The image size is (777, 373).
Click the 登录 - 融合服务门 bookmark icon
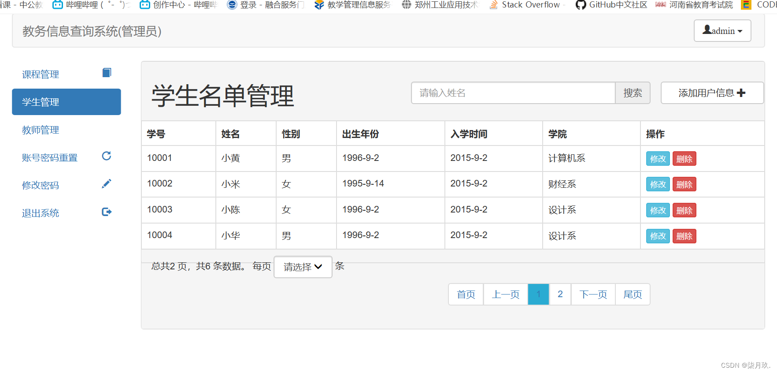click(x=232, y=5)
